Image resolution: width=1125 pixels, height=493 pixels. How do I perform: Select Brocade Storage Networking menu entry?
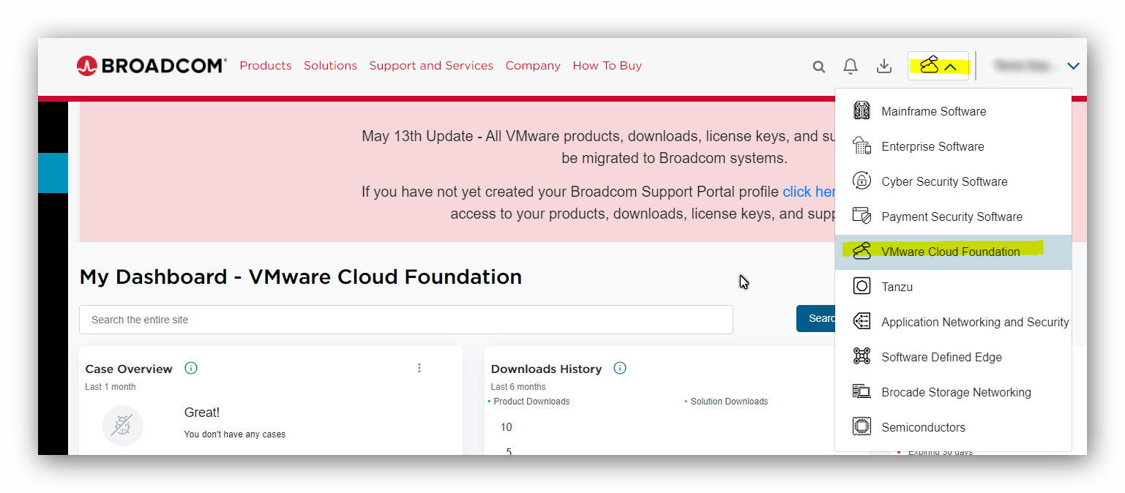click(953, 392)
